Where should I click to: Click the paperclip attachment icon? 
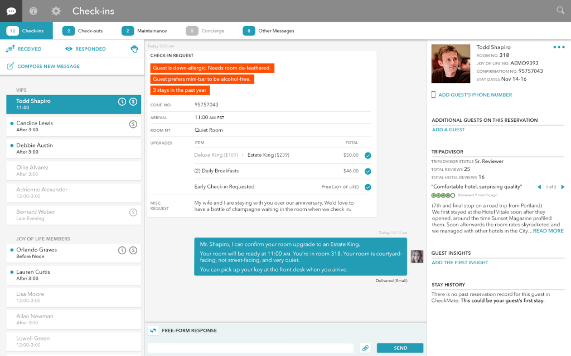365,348
